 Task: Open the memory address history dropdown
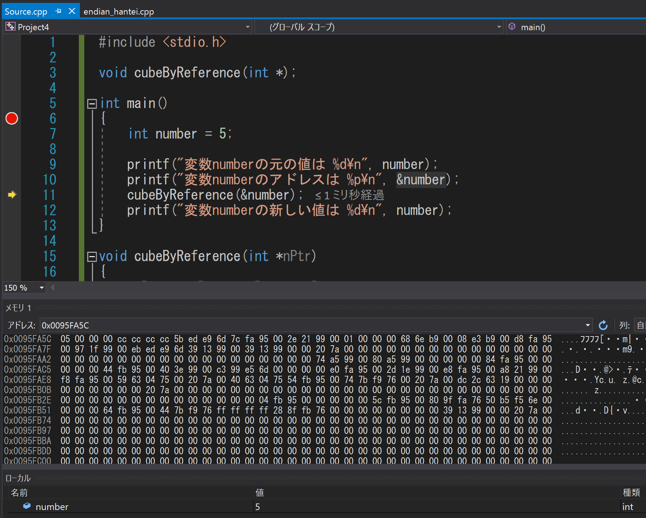click(588, 325)
